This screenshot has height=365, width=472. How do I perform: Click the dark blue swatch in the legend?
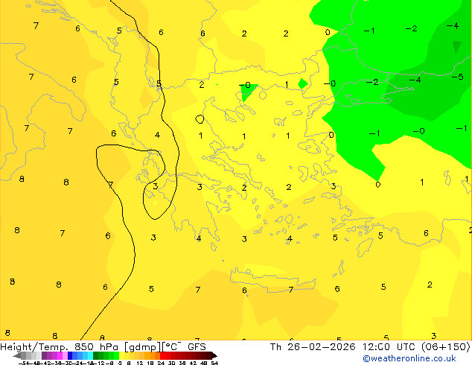(x=70, y=355)
